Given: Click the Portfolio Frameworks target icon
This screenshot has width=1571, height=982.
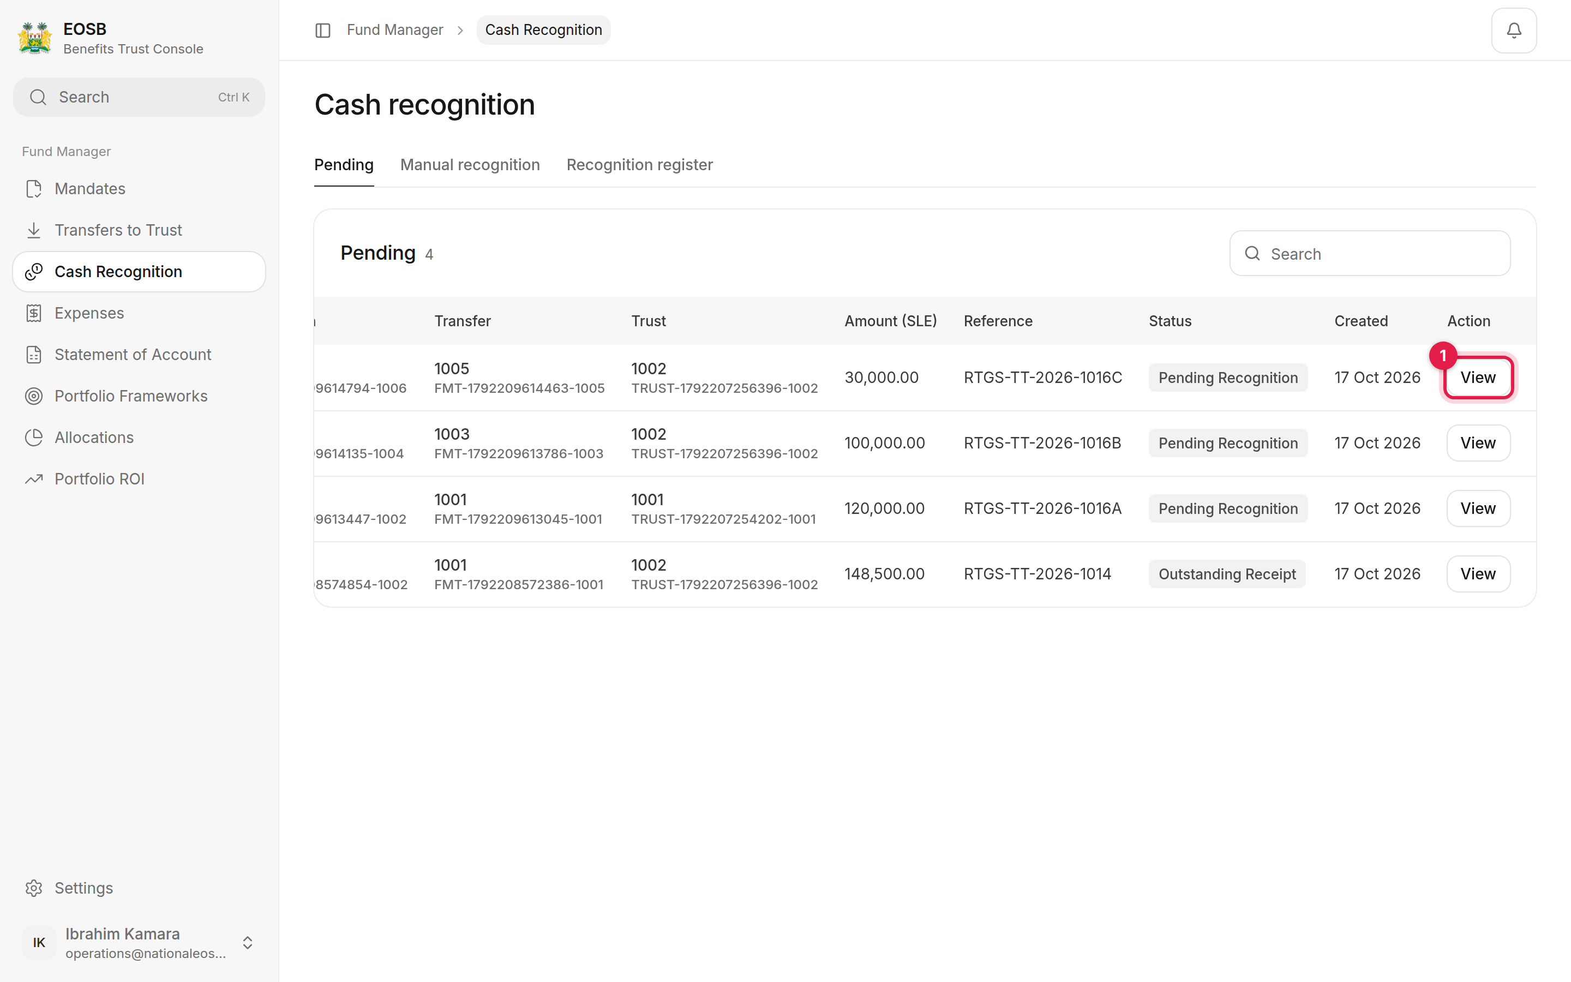Looking at the screenshot, I should click(x=34, y=396).
